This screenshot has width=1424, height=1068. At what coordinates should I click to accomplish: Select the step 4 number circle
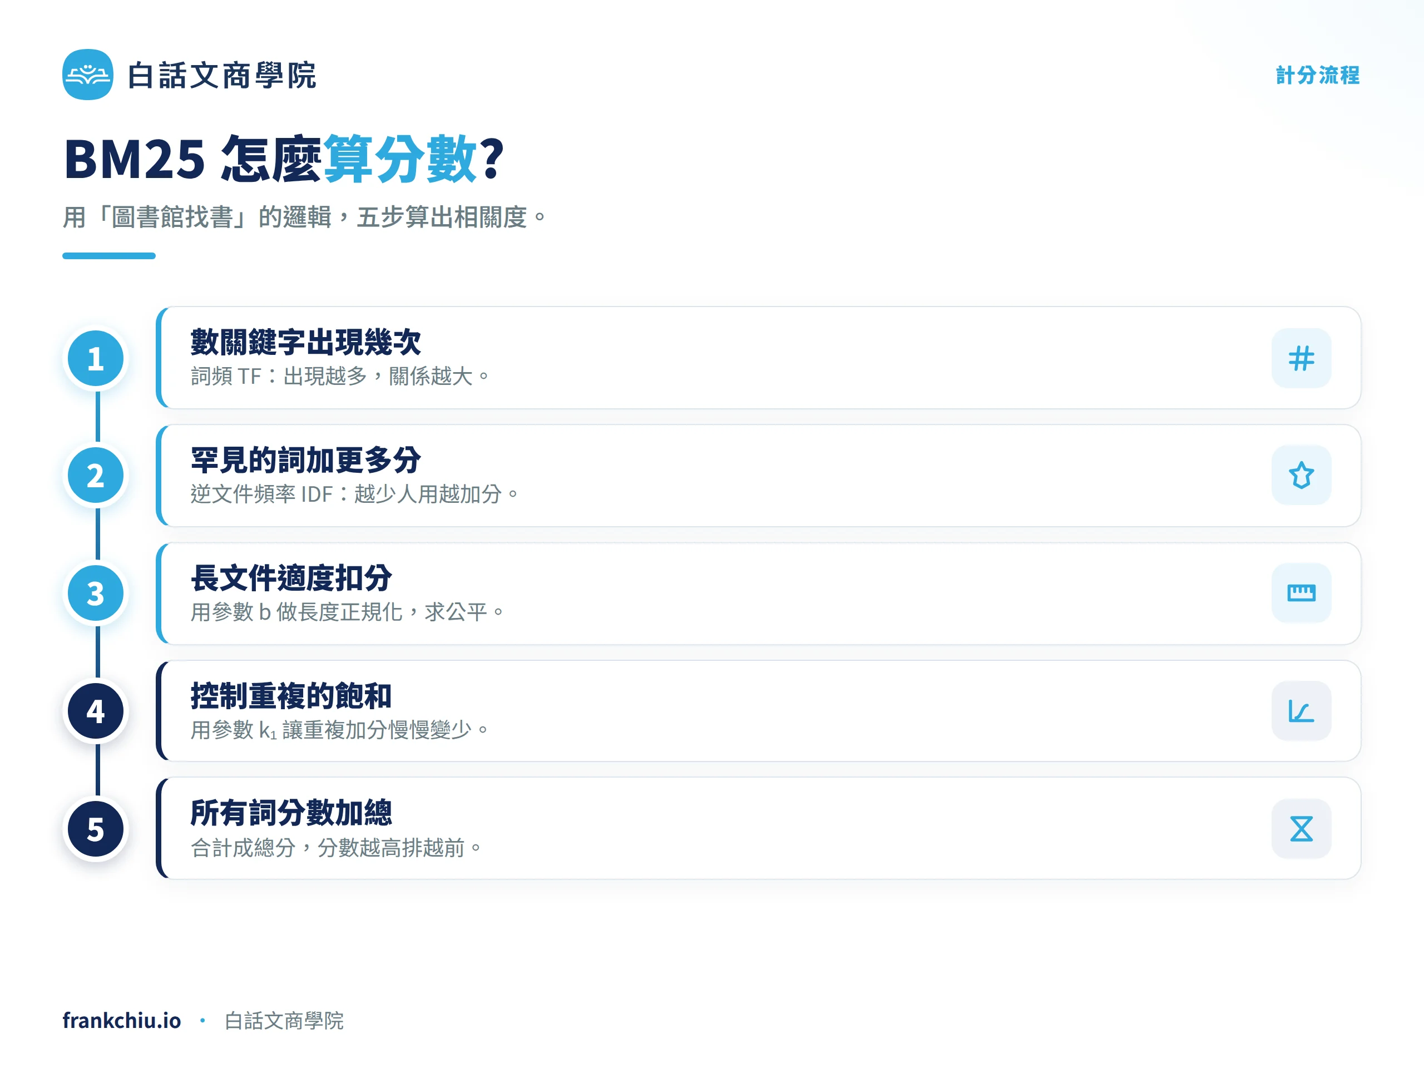(x=96, y=711)
